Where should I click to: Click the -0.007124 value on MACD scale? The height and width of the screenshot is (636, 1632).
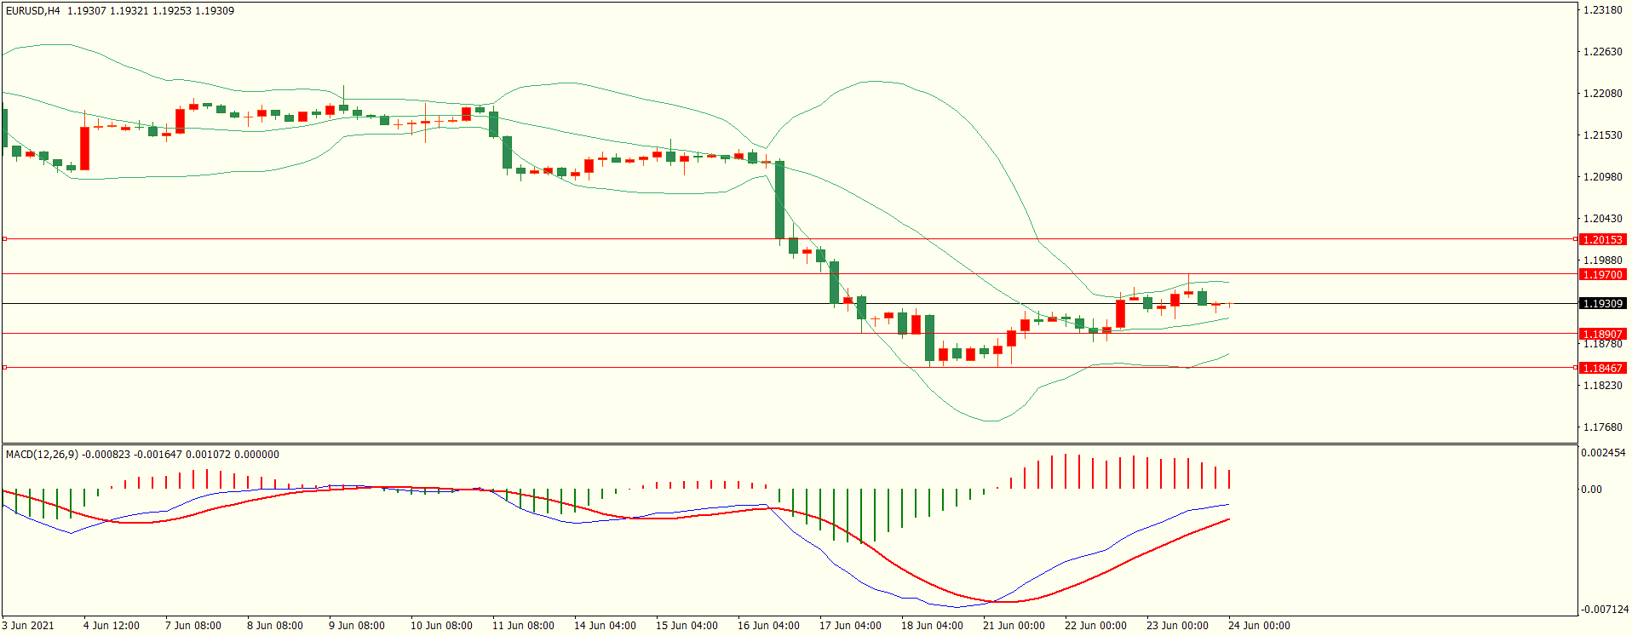pyautogui.click(x=1605, y=610)
